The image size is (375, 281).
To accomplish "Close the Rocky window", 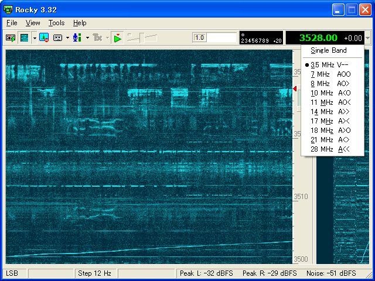I will point(365,10).
